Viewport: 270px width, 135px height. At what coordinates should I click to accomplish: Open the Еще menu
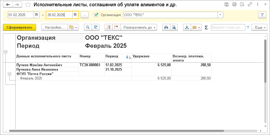[259, 27]
